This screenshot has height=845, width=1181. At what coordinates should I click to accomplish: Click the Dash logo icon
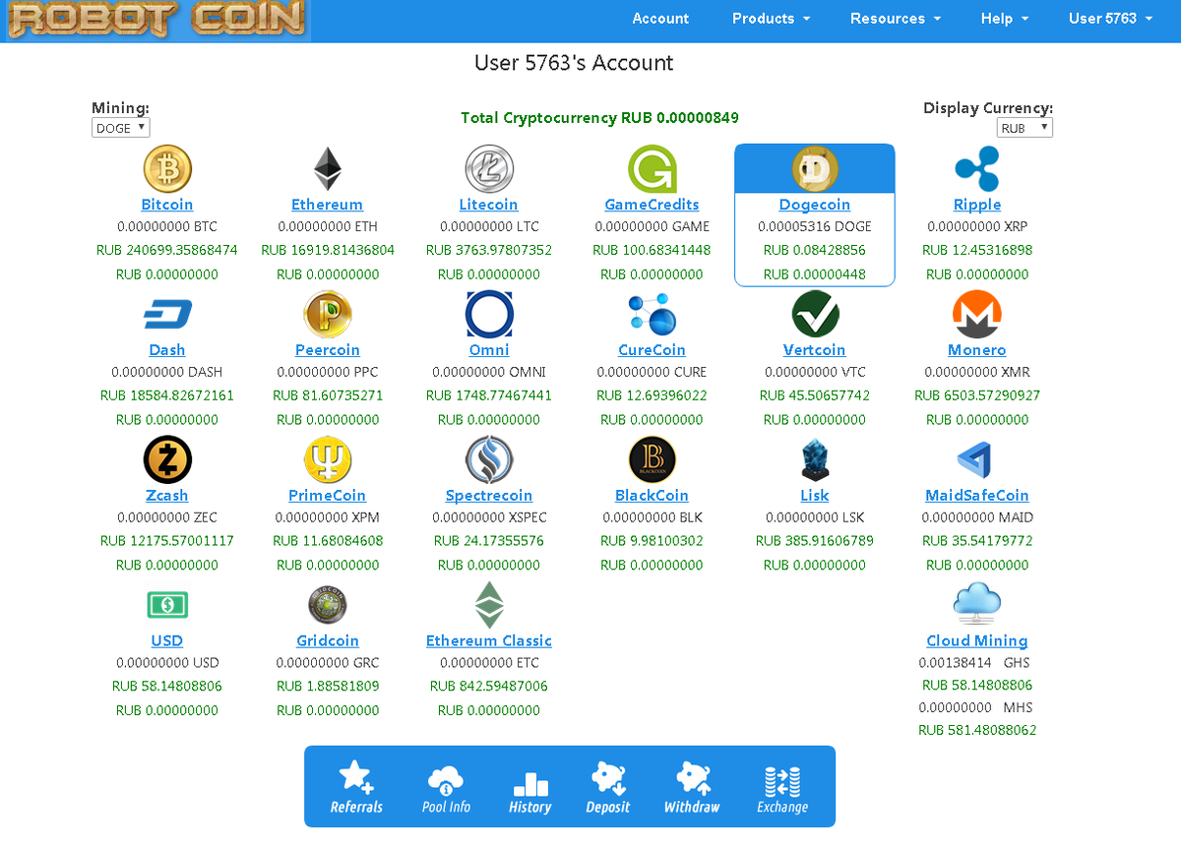click(167, 315)
